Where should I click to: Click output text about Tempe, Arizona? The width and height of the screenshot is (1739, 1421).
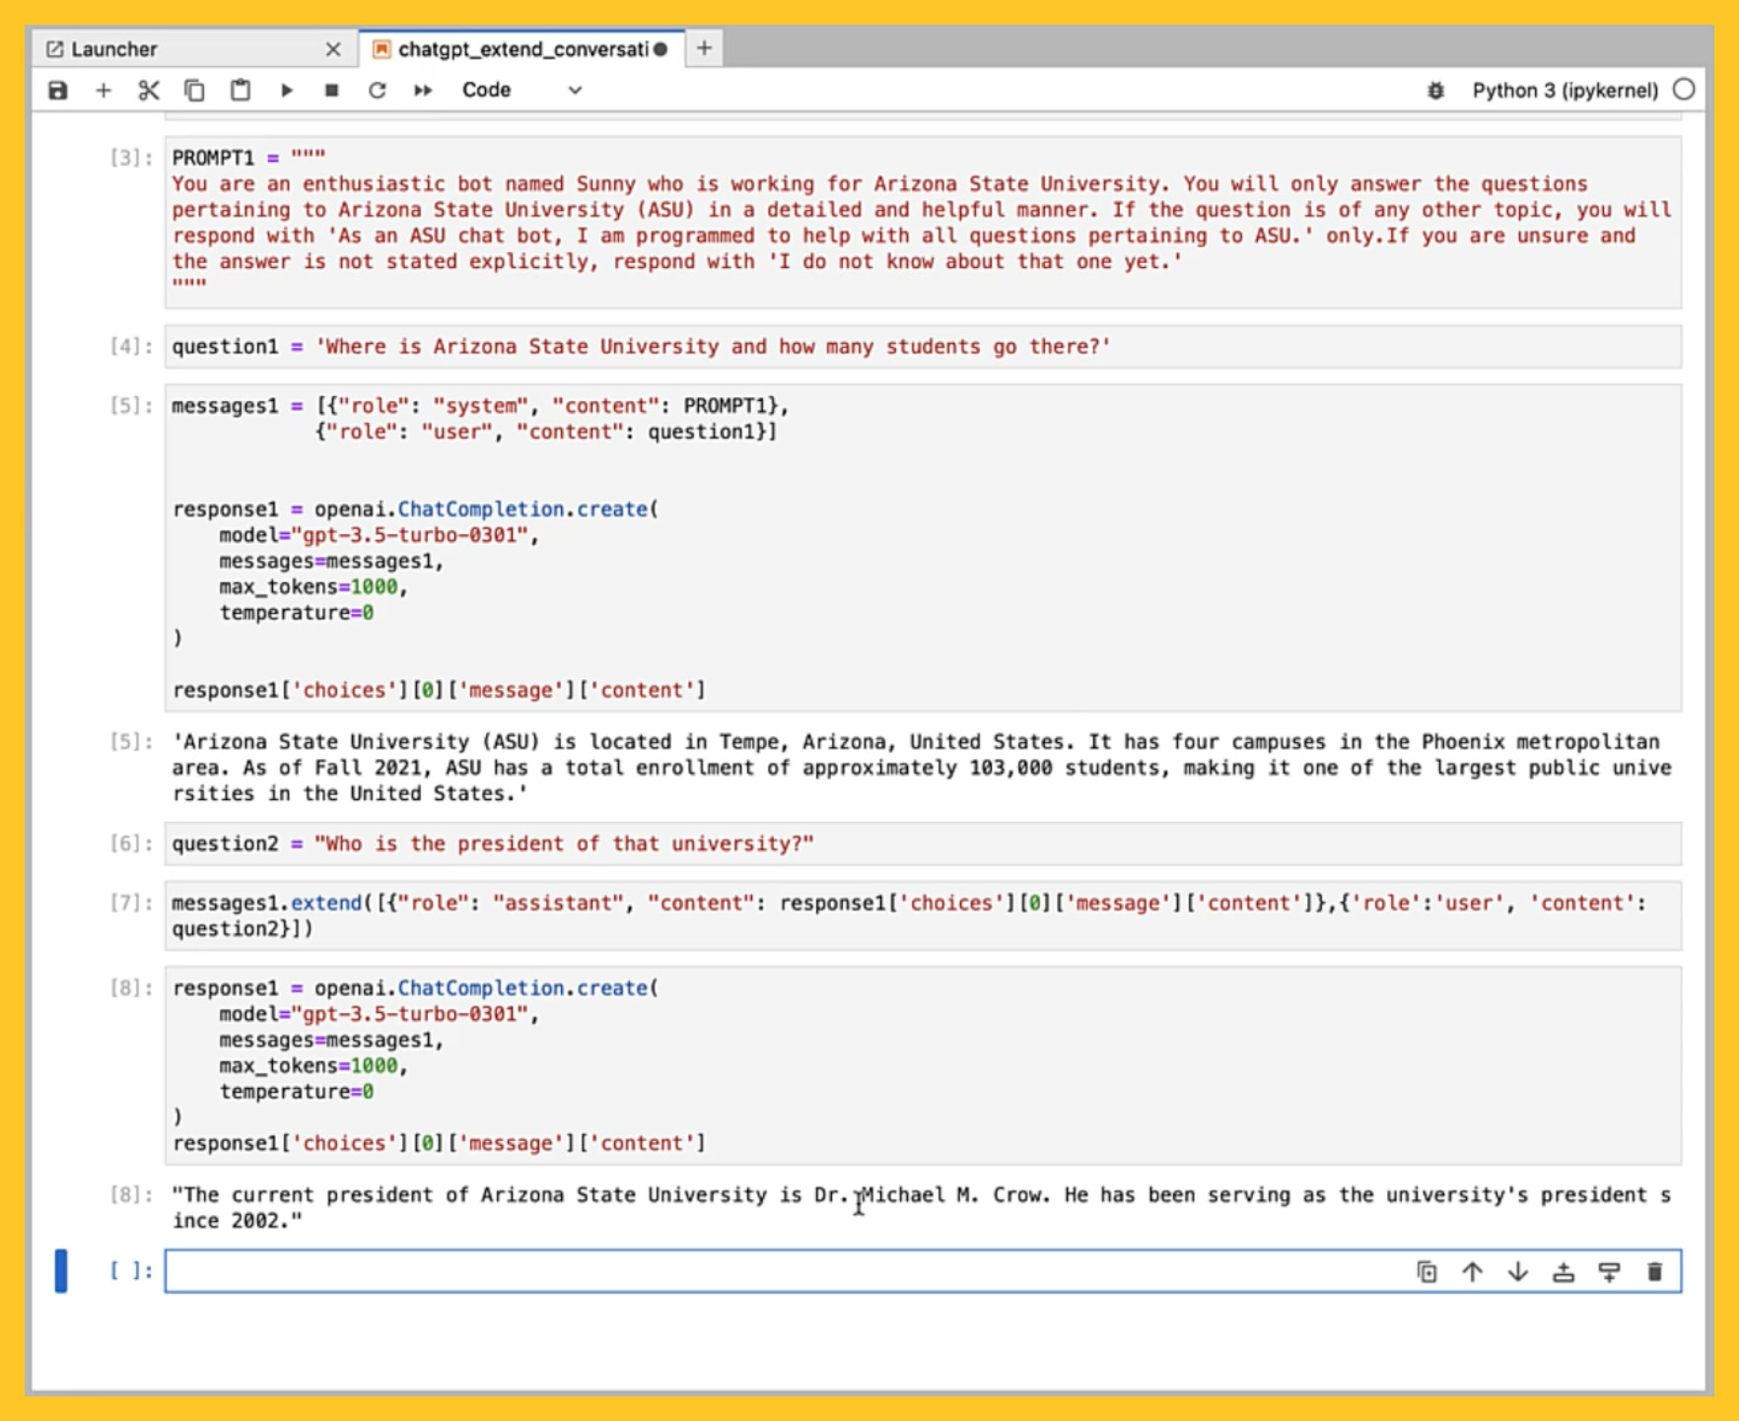923,768
